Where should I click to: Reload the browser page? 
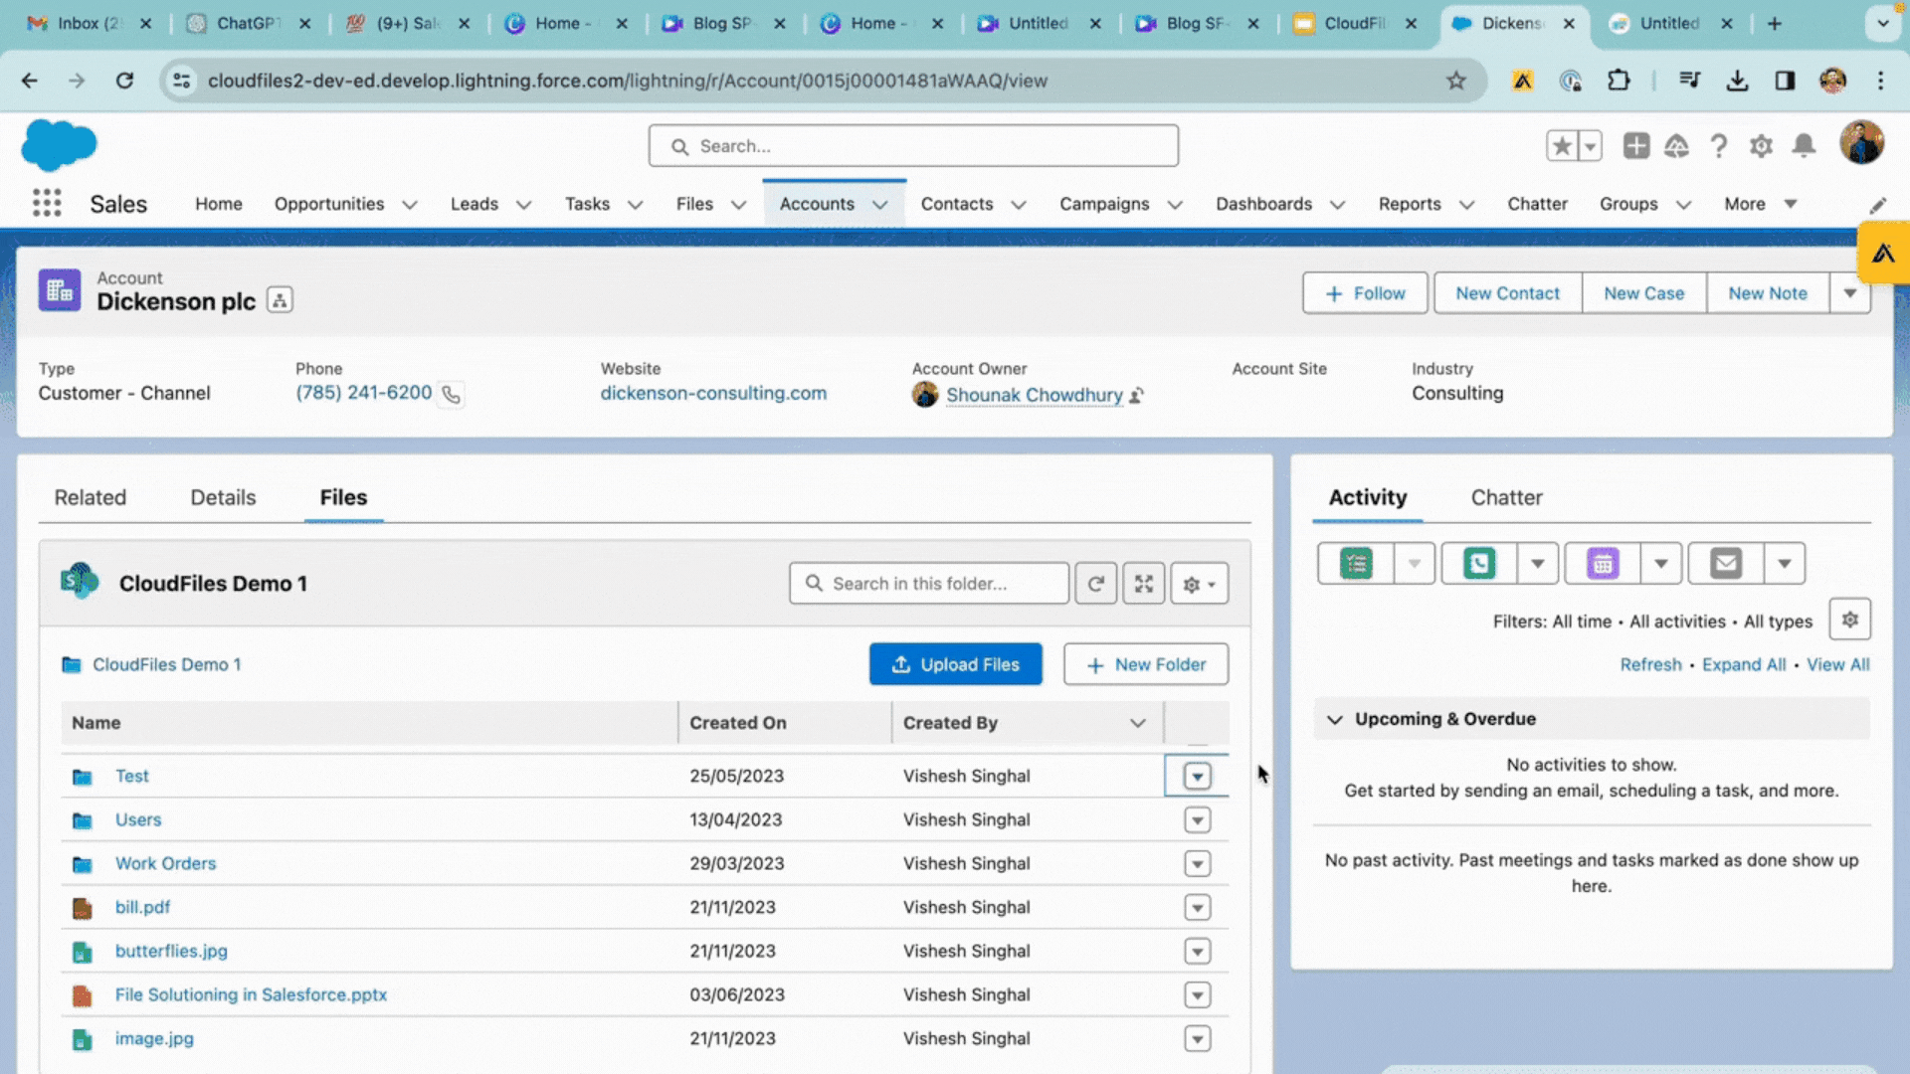click(124, 81)
